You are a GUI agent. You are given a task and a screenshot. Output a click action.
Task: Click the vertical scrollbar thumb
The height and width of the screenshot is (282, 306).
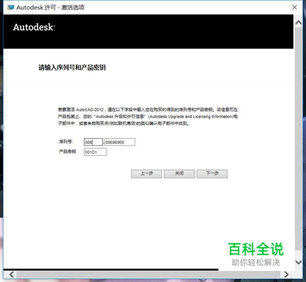pos(298,139)
